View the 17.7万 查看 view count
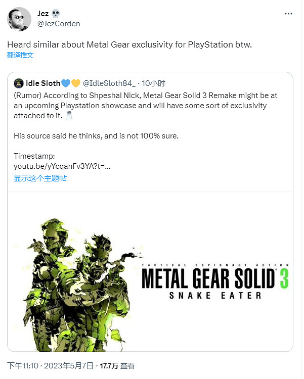The image size is (304, 379). 117,365
